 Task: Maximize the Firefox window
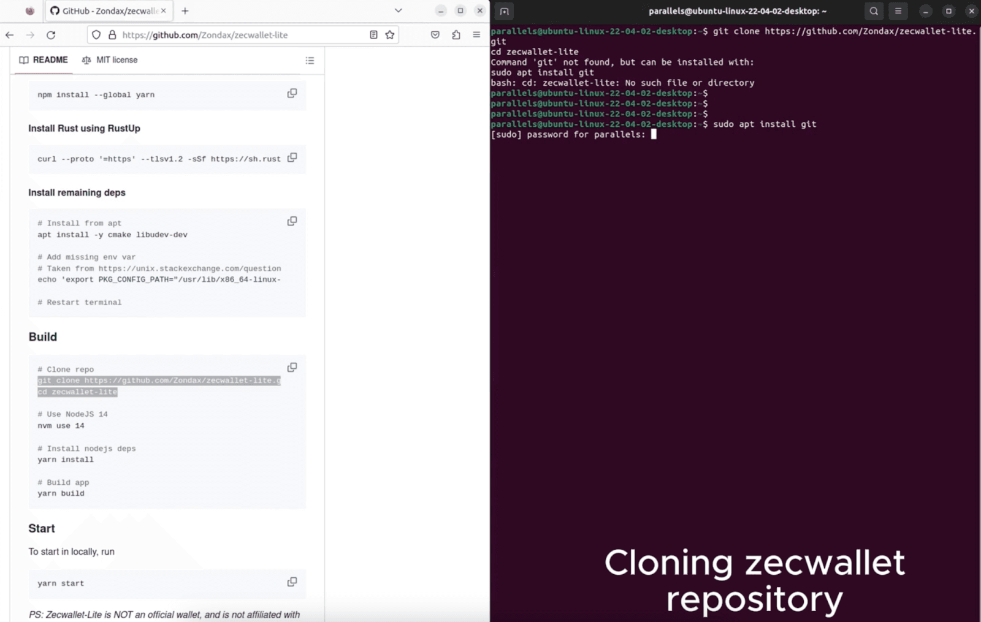[460, 10]
